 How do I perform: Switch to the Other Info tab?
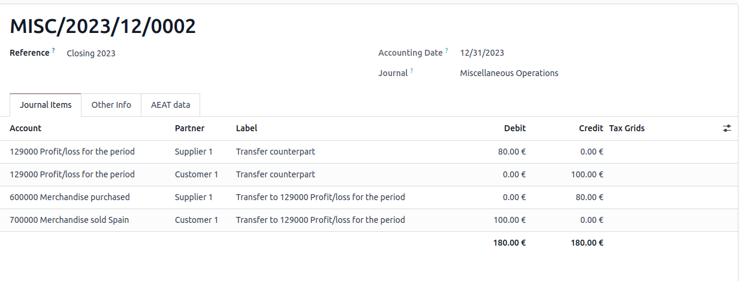pos(111,105)
